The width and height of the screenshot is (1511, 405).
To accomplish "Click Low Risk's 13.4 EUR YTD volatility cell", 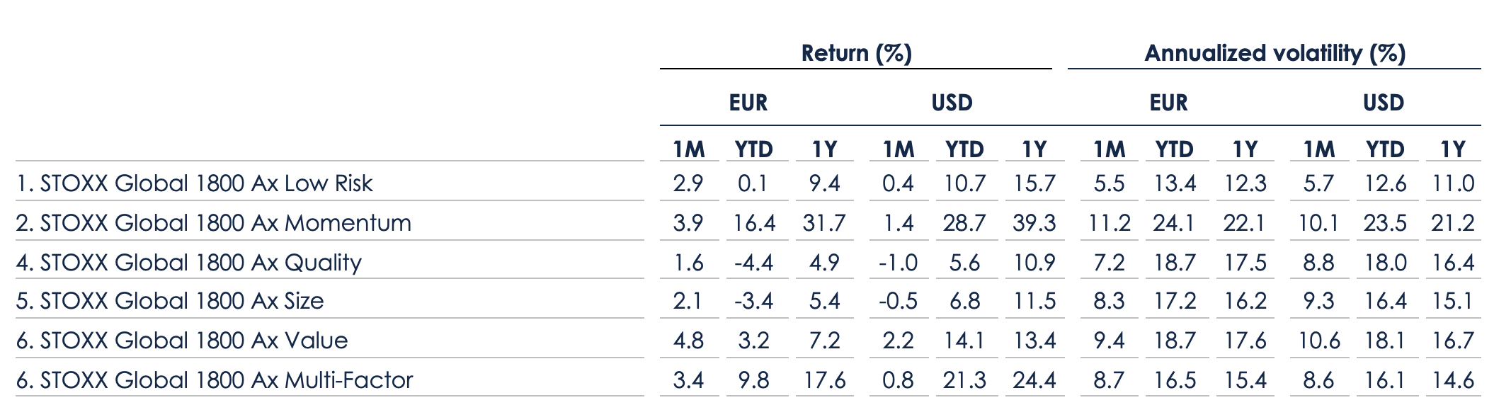I will pyautogui.click(x=1175, y=183).
